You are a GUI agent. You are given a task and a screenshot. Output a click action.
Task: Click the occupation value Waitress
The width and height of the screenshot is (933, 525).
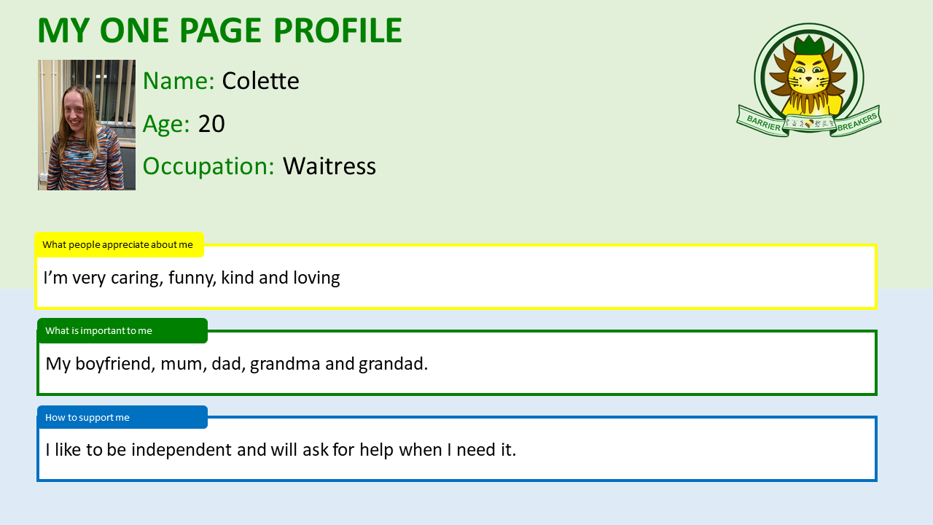(x=329, y=166)
